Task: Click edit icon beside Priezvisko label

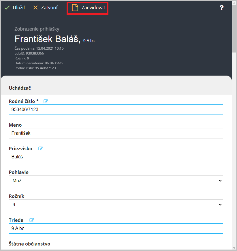Action: (x=41, y=148)
